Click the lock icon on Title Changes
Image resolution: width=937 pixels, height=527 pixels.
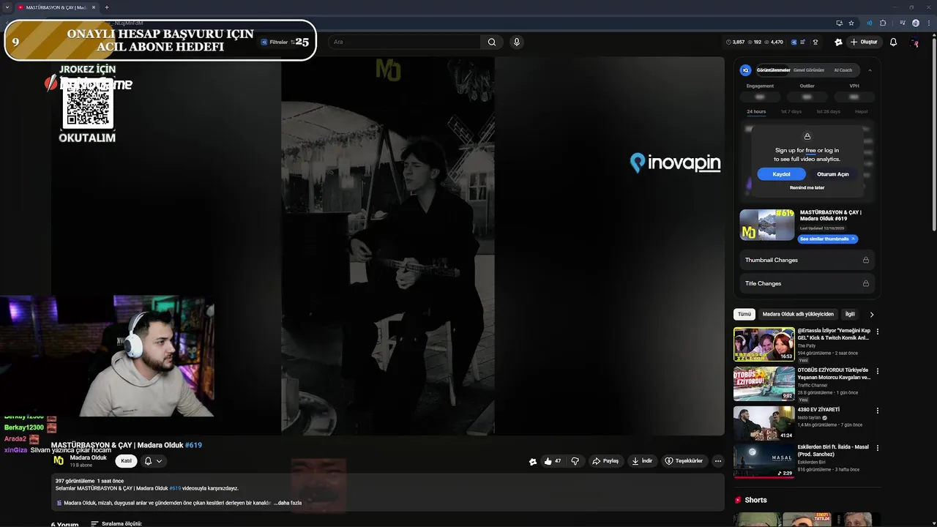pyautogui.click(x=866, y=283)
